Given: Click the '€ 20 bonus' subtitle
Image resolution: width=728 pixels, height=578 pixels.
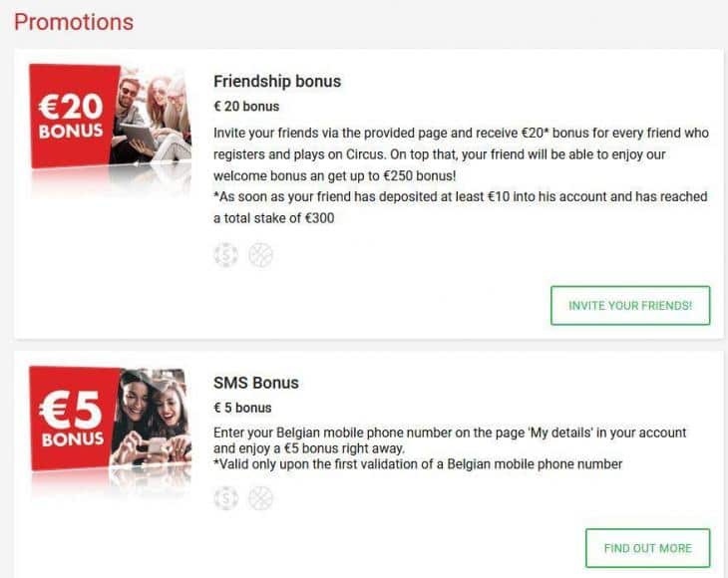Looking at the screenshot, I should (x=246, y=106).
